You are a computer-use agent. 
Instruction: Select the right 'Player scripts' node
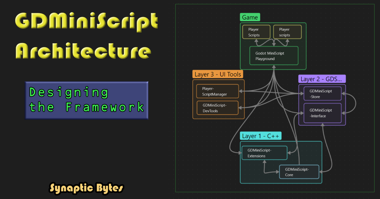click(287, 32)
